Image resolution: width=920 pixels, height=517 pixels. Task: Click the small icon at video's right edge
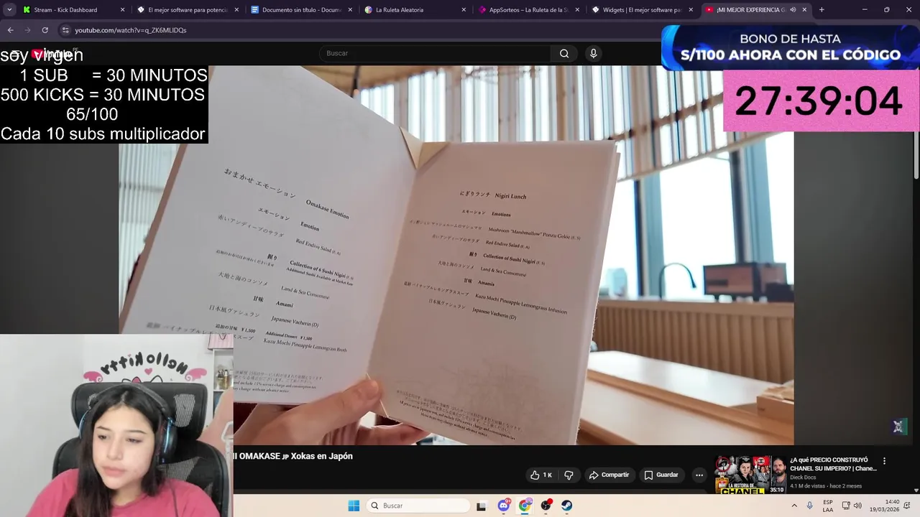898,427
